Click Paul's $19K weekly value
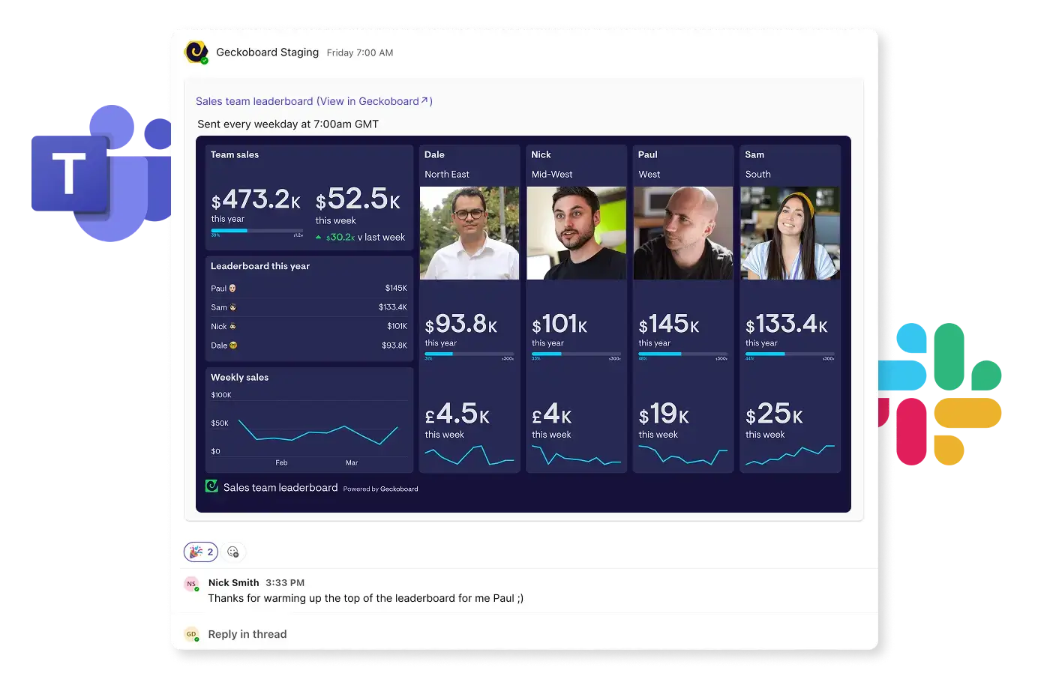Viewport: 1050px width, 679px height. tap(664, 414)
